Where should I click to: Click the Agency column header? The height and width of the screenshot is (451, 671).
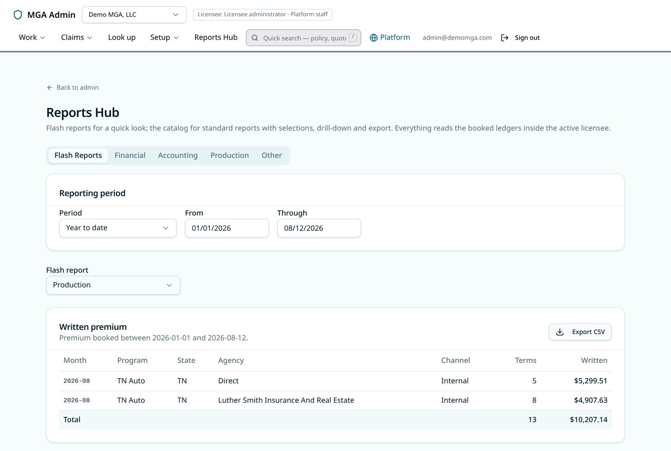(231, 361)
